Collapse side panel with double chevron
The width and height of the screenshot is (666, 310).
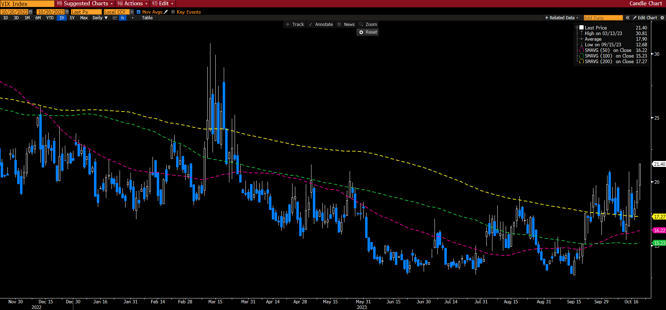[627, 18]
